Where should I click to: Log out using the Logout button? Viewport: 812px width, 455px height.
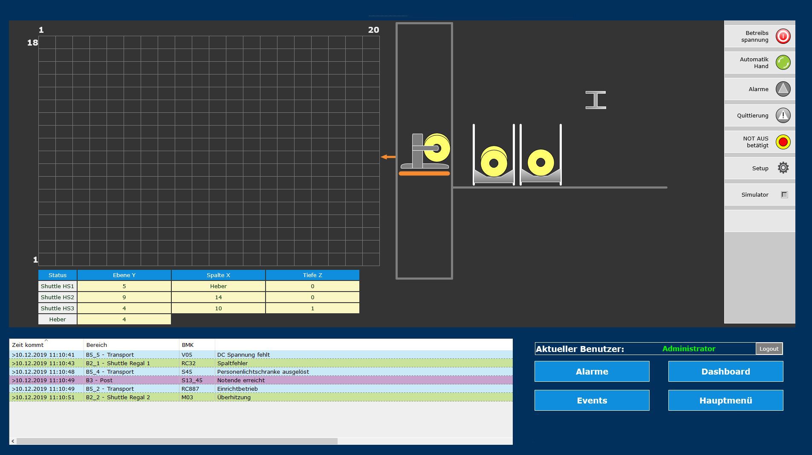point(769,349)
